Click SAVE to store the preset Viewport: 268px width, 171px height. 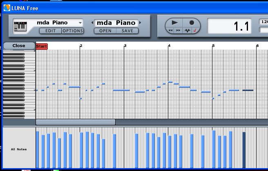coord(127,31)
